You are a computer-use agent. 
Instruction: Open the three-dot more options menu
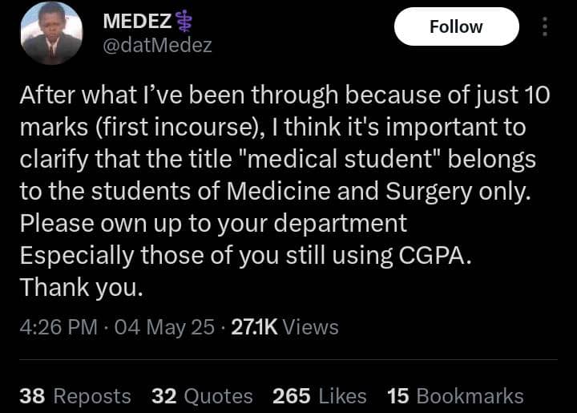point(545,27)
